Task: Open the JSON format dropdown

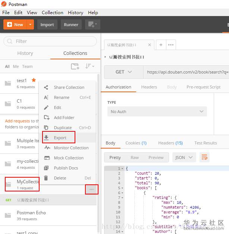Action: click(x=184, y=157)
